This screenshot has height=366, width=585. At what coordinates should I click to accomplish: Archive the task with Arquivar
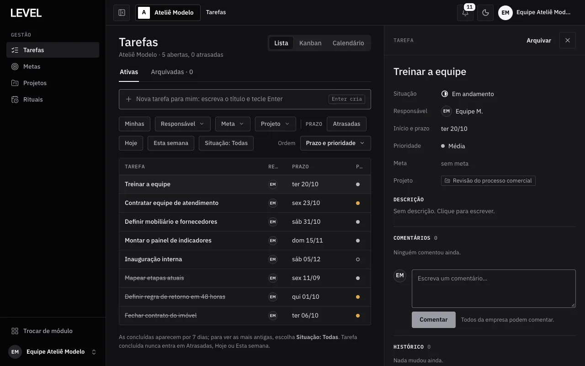coord(539,40)
